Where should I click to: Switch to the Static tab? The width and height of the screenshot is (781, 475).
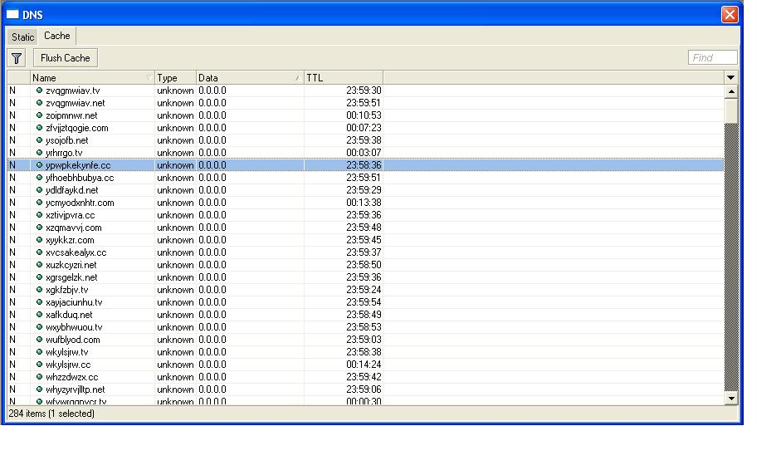(x=22, y=37)
